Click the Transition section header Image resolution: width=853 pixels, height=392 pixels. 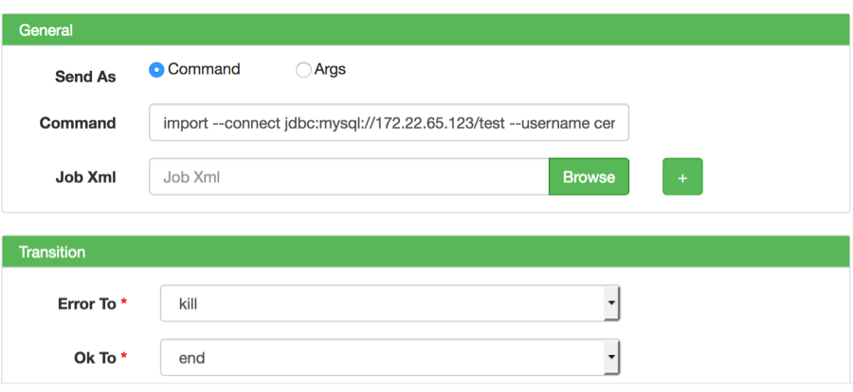point(426,252)
